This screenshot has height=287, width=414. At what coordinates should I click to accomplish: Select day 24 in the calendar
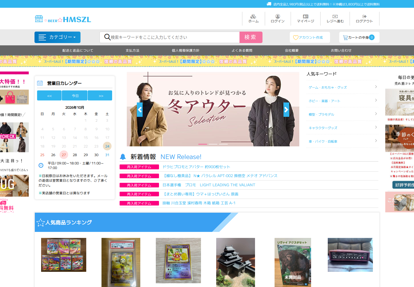coord(107,146)
